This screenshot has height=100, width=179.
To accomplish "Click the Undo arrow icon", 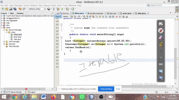I will 20,9.
